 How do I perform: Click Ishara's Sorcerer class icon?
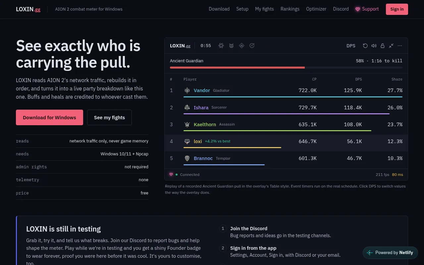point(187,107)
